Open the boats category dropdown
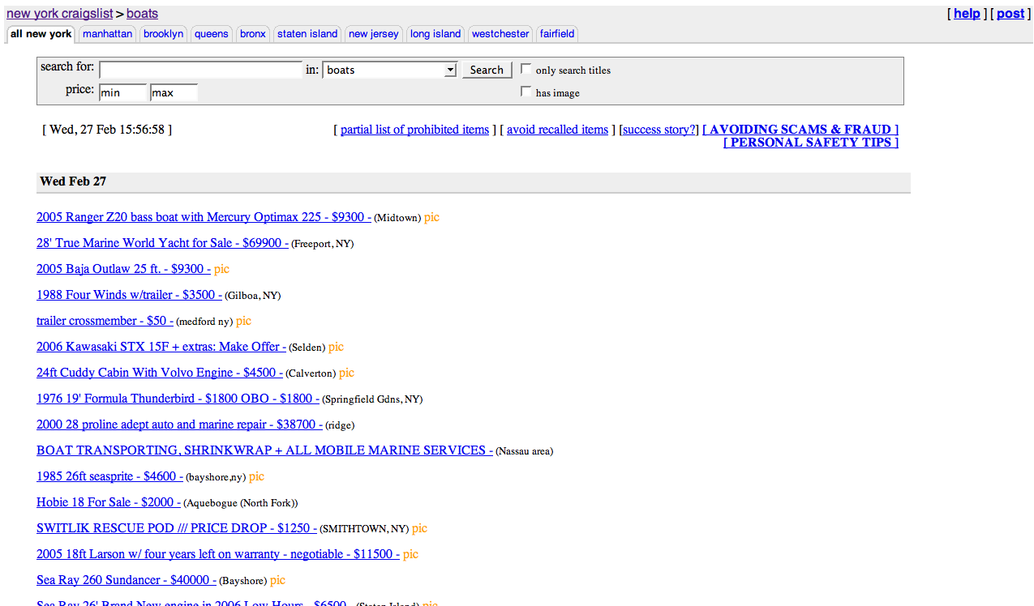This screenshot has height=606, width=1034. pos(390,70)
